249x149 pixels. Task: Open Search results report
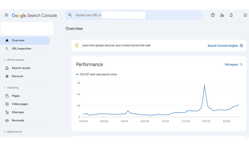pos(21,68)
